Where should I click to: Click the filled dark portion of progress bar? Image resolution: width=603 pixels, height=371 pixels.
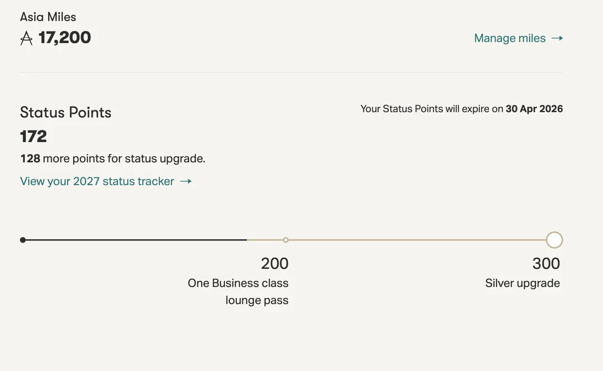(134, 240)
